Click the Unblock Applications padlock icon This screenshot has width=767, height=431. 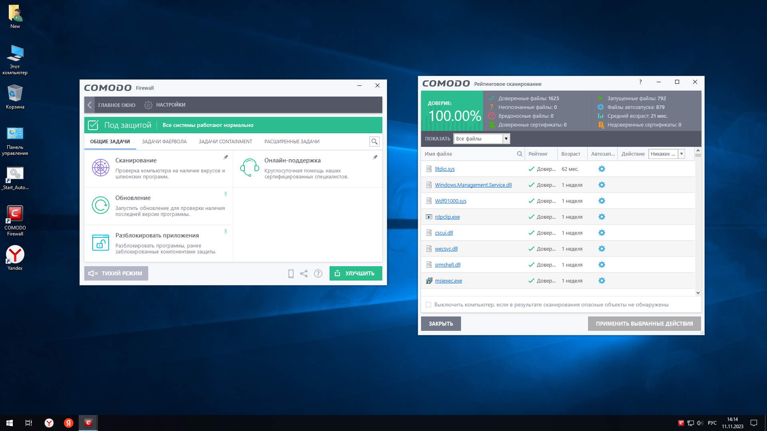[x=101, y=243]
